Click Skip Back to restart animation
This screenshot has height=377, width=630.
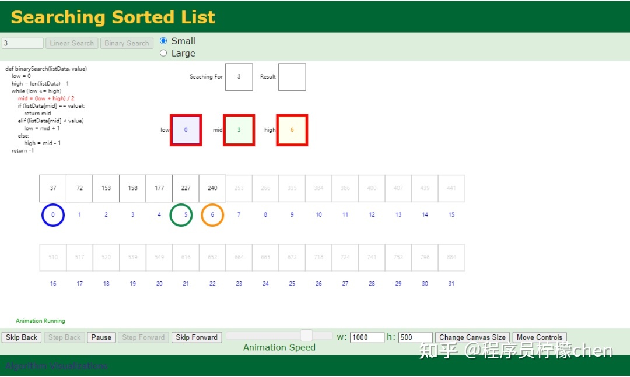[22, 337]
